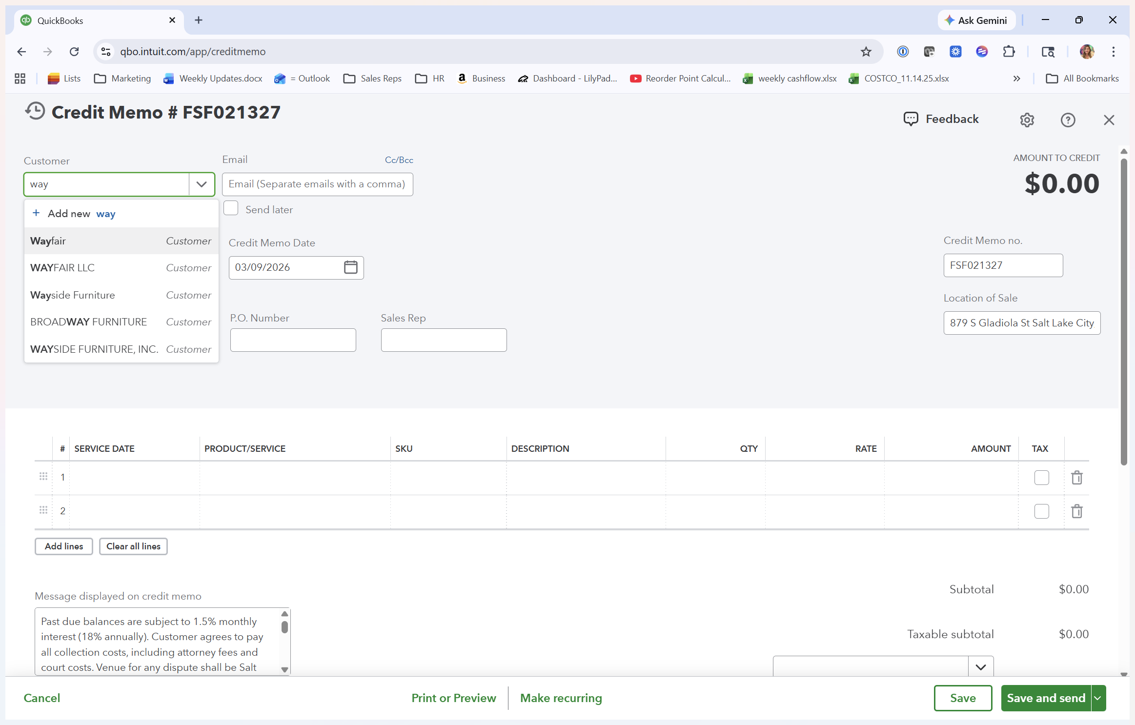Check the Tax box for line 1

[x=1041, y=478]
